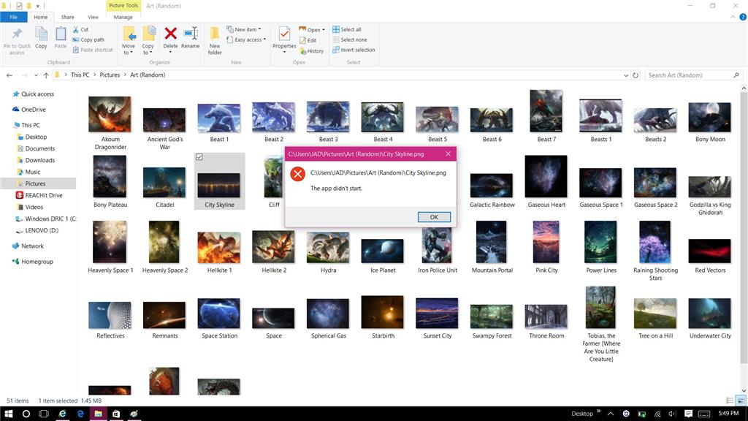The image size is (748, 421).
Task: Select Quick access in navigation pane
Action: coord(38,94)
